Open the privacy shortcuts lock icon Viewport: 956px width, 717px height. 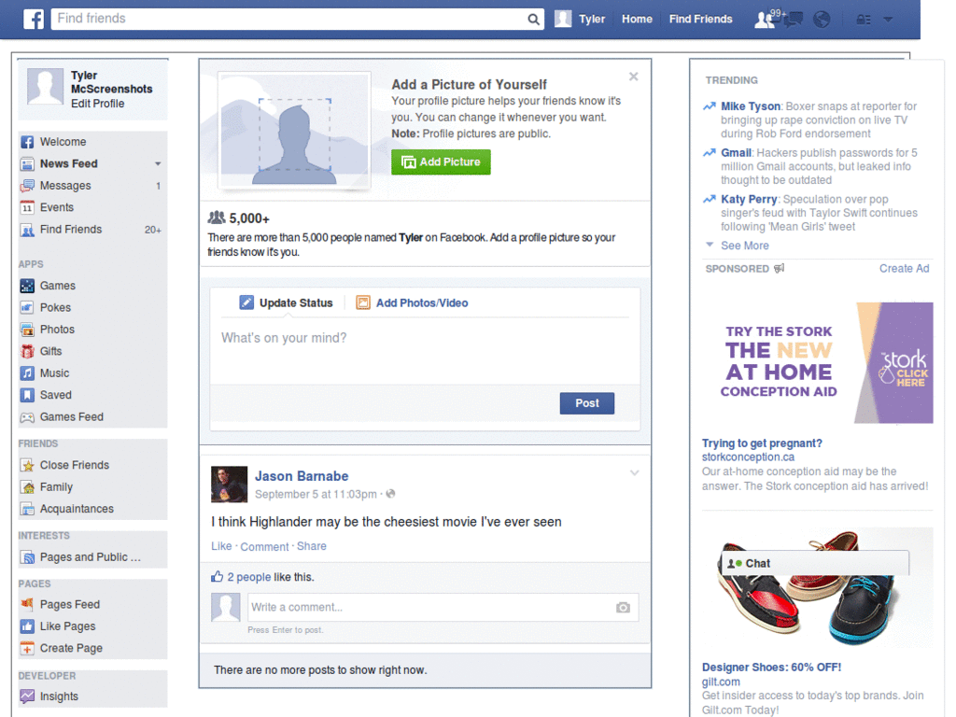click(x=864, y=20)
